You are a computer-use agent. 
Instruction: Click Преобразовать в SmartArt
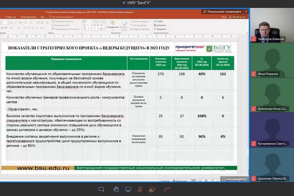pos(65,29)
